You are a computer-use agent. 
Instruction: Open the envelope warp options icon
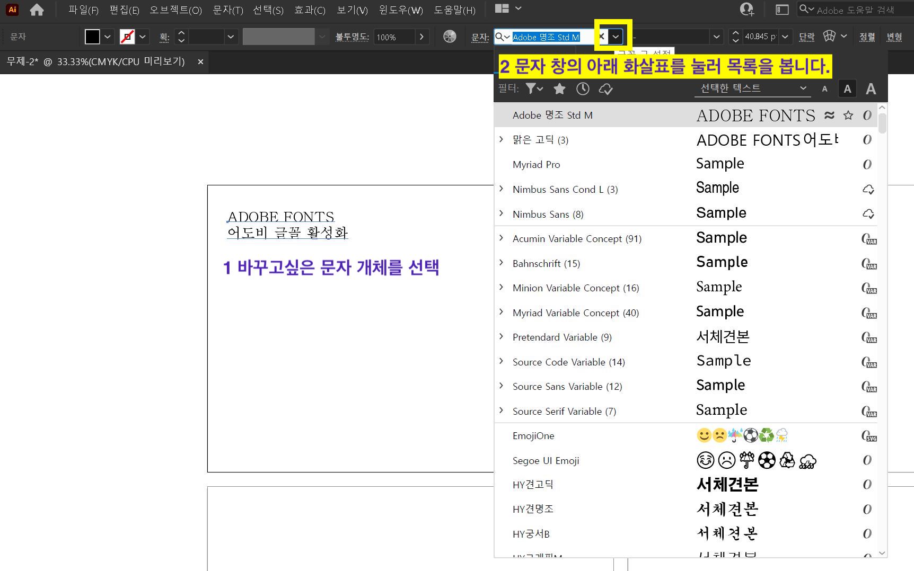point(829,36)
